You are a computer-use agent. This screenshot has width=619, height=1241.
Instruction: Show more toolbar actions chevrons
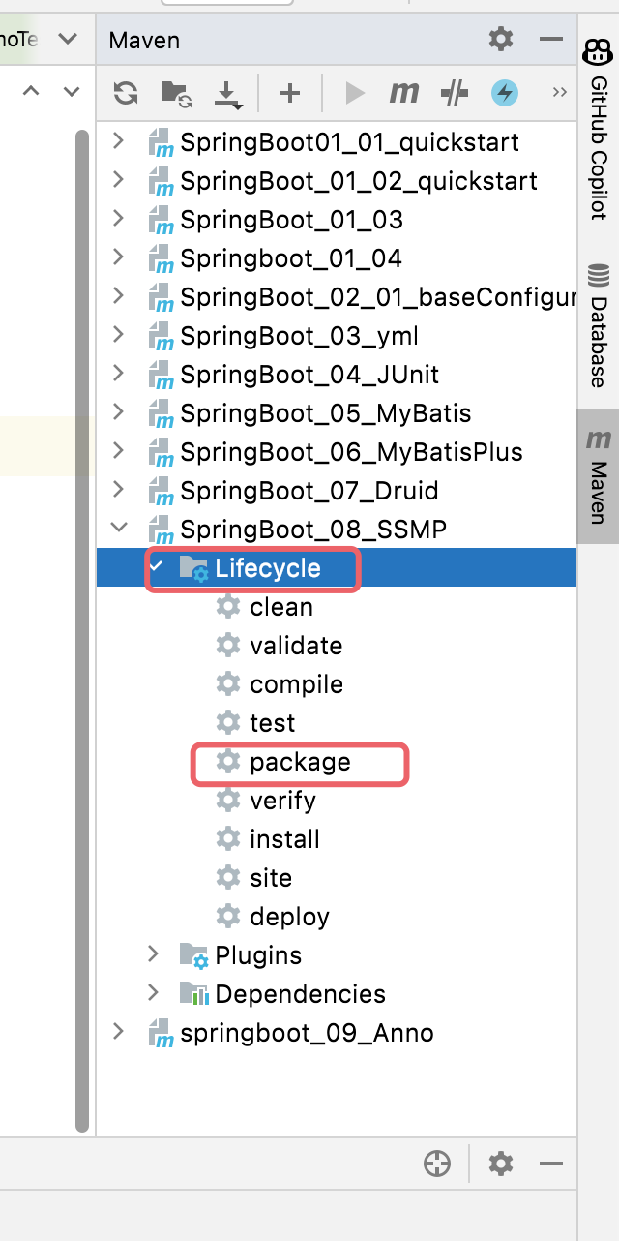(559, 93)
